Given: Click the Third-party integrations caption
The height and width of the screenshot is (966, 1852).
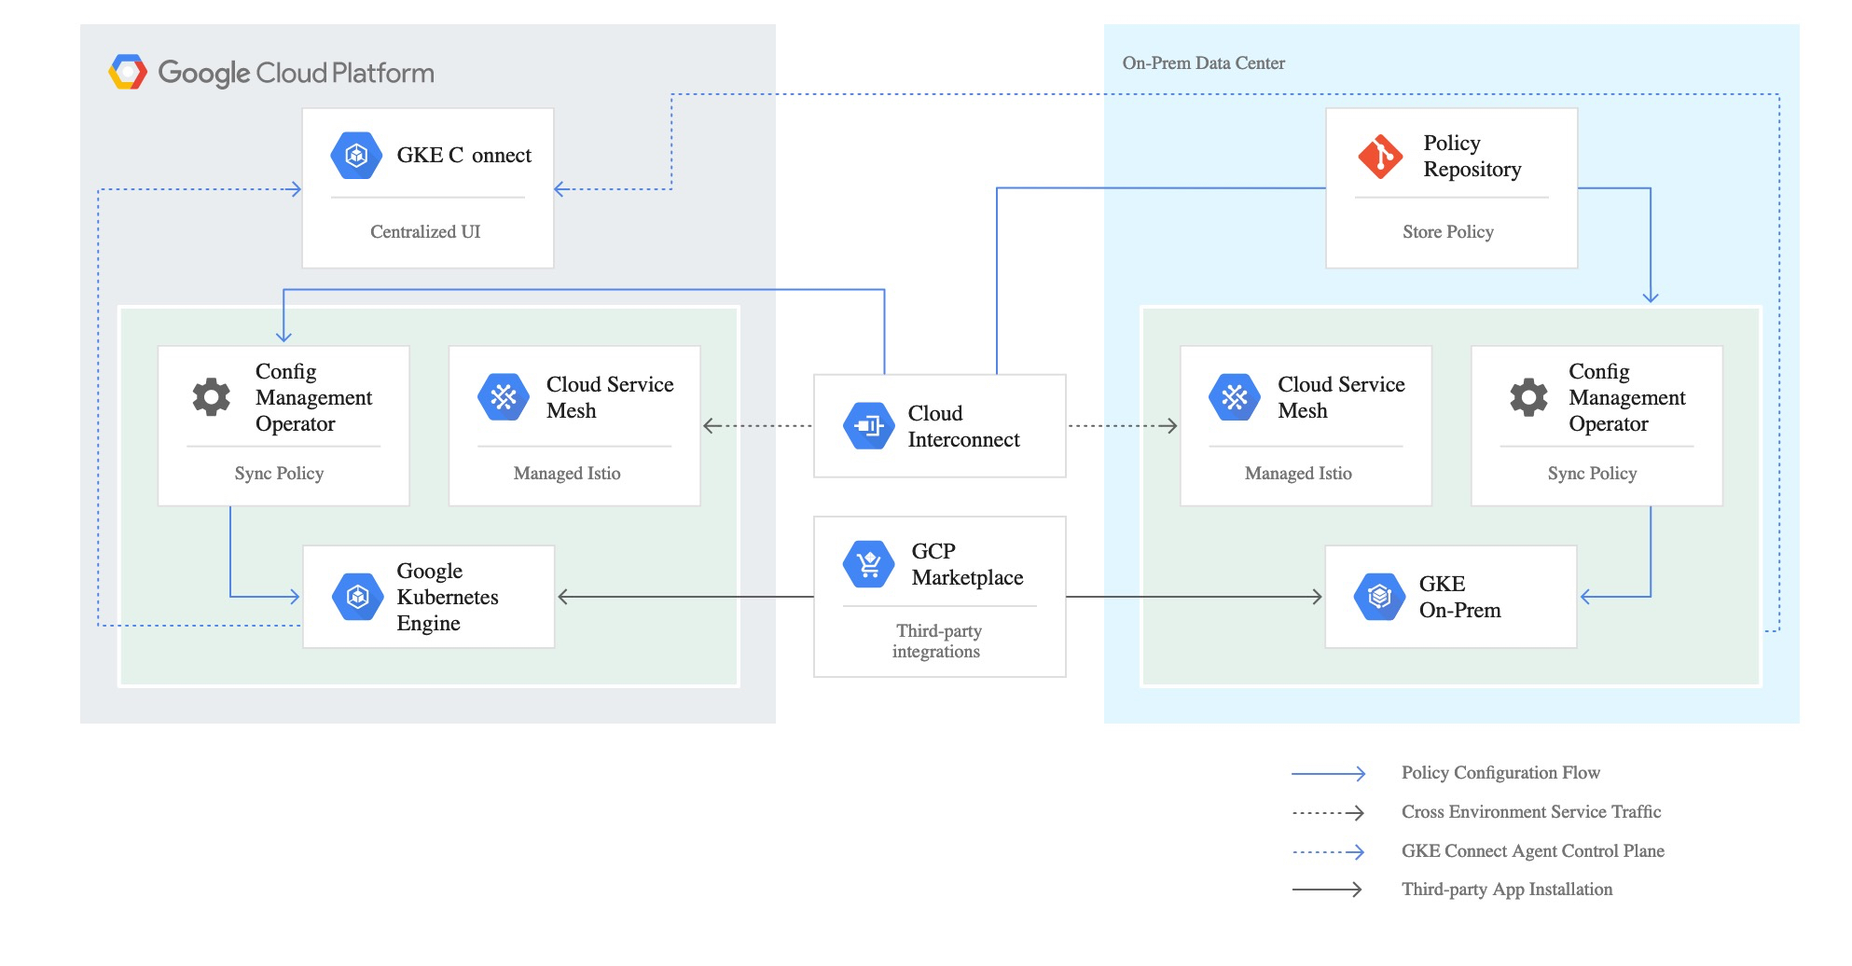Looking at the screenshot, I should [x=937, y=641].
